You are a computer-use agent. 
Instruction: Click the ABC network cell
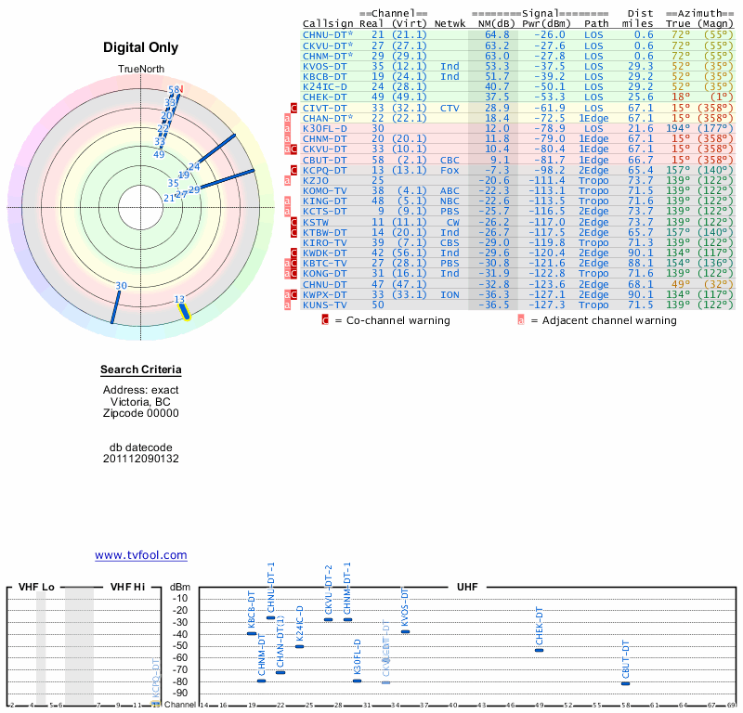(450, 191)
